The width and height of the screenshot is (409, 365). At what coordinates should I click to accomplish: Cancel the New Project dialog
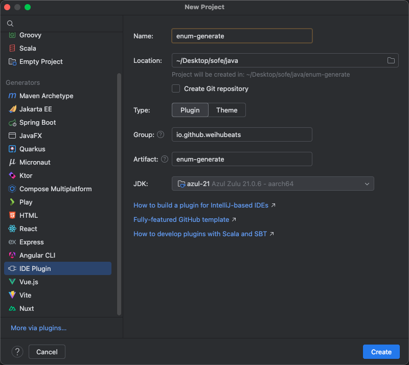(47, 352)
